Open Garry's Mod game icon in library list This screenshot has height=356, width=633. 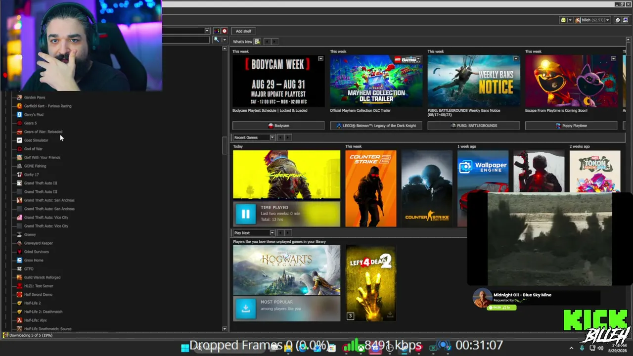tap(19, 114)
